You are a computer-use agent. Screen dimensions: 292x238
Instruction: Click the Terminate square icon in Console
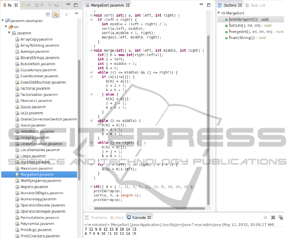(x=265, y=218)
